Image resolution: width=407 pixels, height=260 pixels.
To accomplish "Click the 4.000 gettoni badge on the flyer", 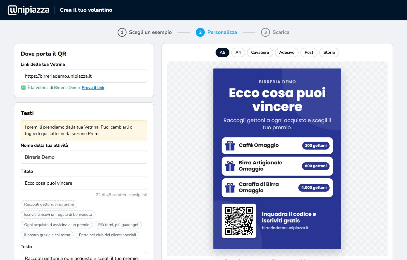I will point(314,188).
